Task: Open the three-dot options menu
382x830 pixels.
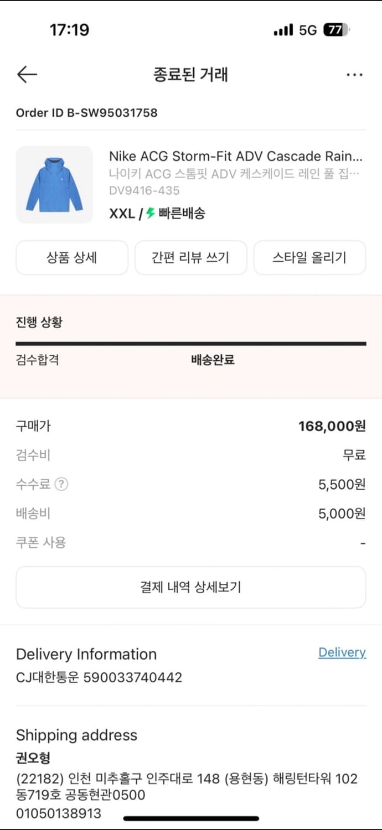Action: tap(354, 74)
